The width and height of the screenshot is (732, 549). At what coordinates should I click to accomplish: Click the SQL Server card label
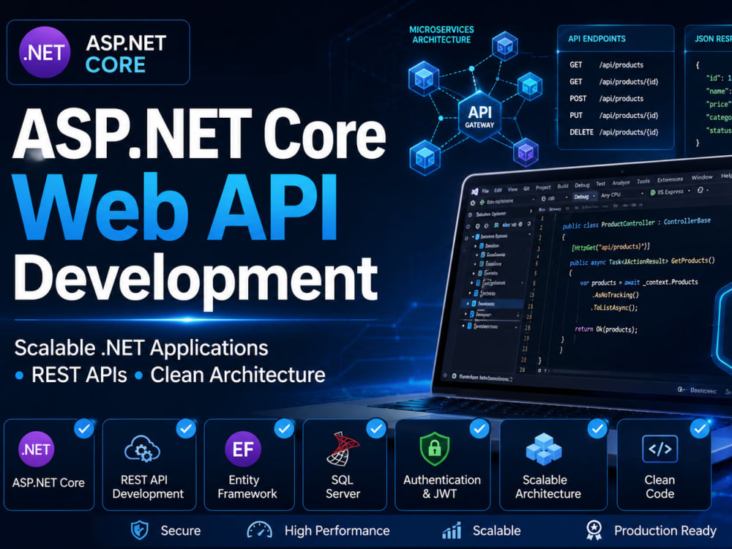(343, 487)
